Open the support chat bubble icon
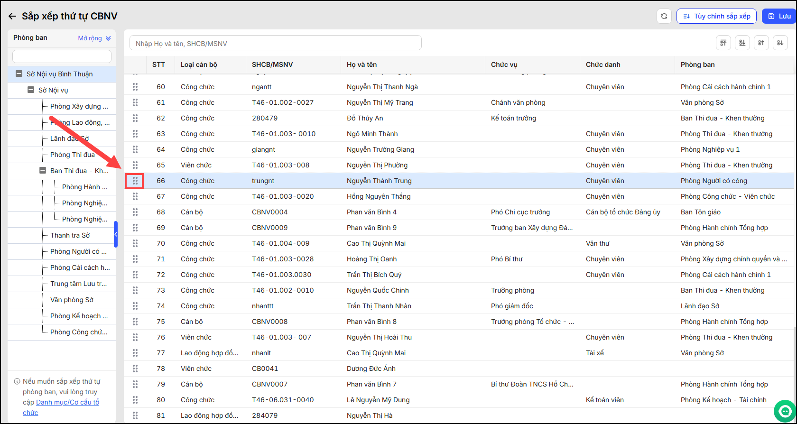 (x=785, y=411)
